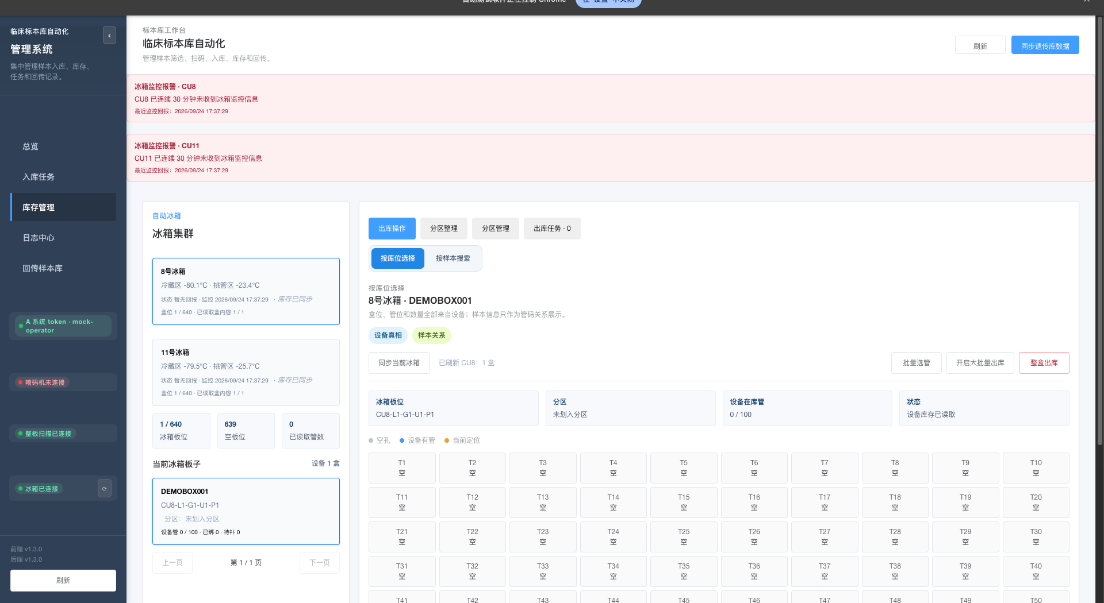The image size is (1104, 603).
Task: Click 开启大批量出库
Action: coord(980,363)
